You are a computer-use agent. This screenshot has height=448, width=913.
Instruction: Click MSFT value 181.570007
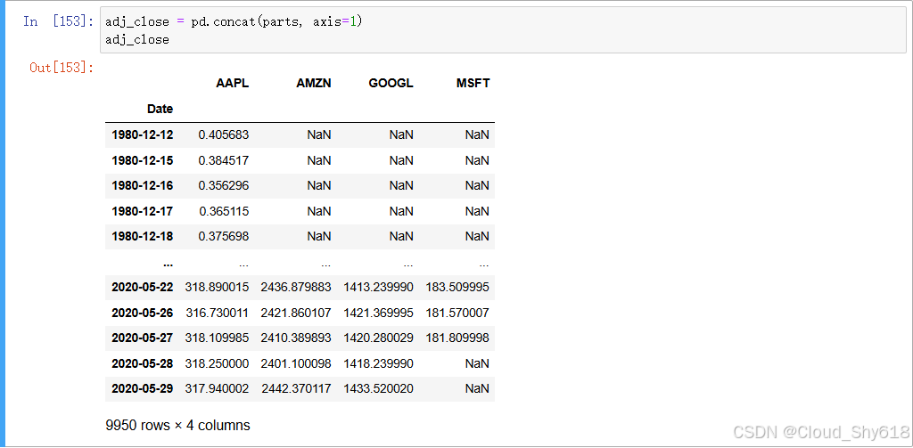pos(457,313)
